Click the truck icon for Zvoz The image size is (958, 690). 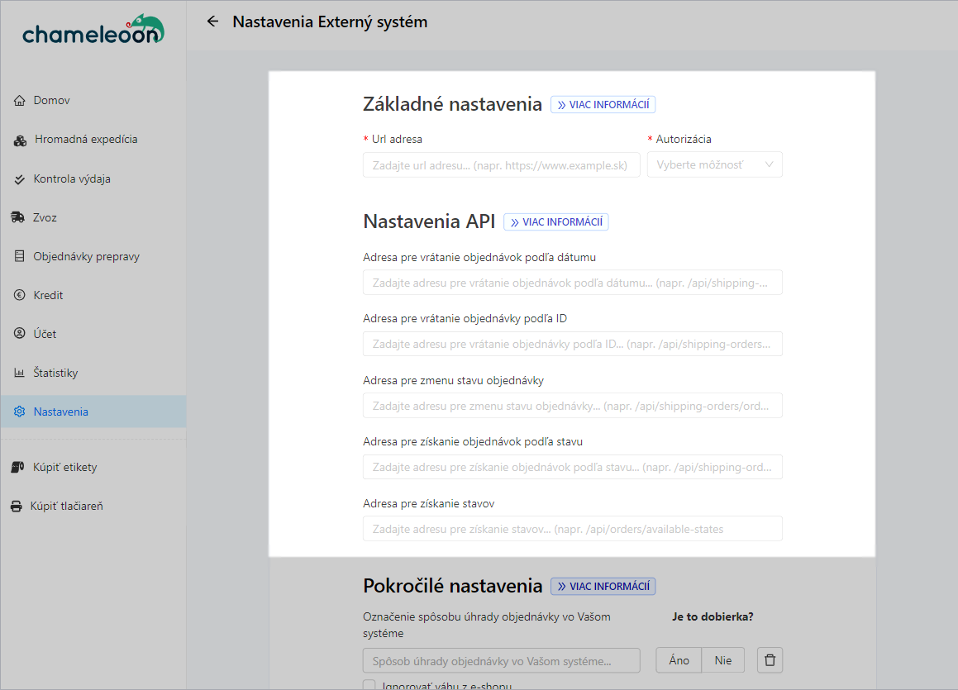click(18, 218)
